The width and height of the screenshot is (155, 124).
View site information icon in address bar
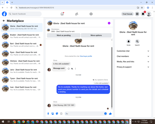16,8
